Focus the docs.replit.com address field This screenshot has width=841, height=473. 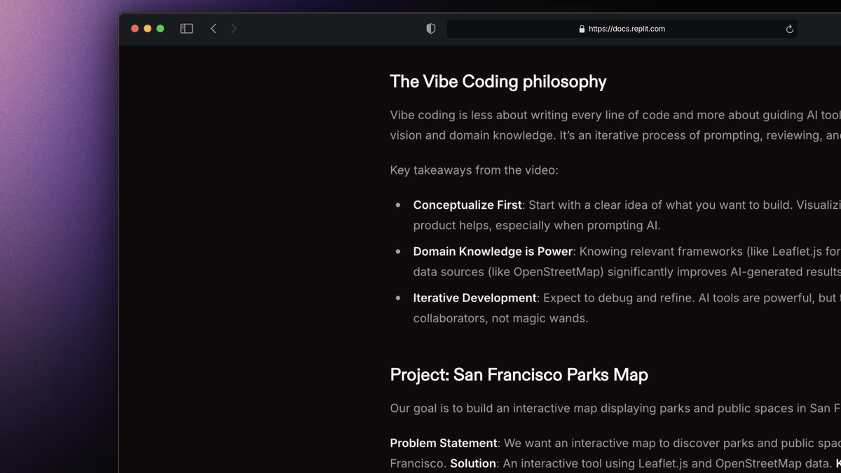(622, 29)
